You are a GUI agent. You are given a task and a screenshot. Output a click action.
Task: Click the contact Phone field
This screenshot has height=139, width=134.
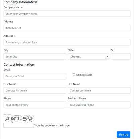[35, 105]
